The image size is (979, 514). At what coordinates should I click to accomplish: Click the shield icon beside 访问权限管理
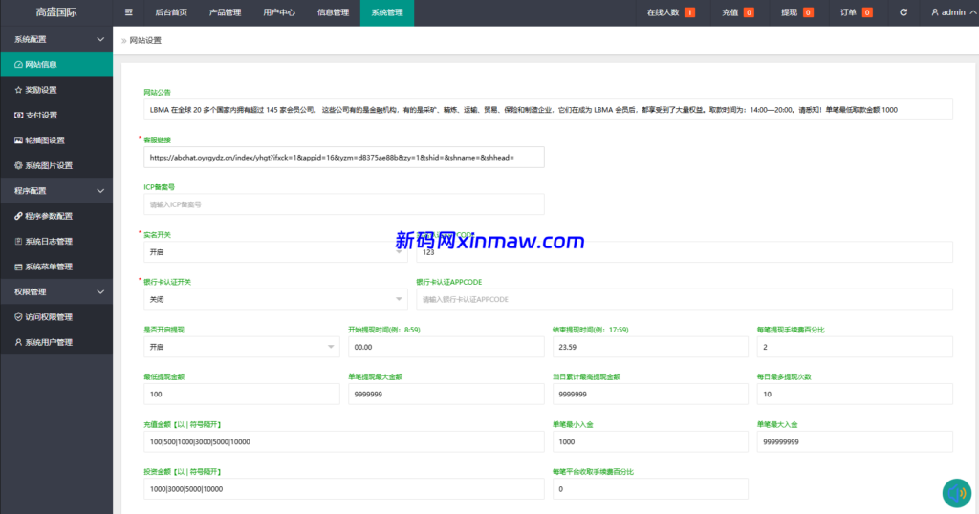tap(18, 317)
